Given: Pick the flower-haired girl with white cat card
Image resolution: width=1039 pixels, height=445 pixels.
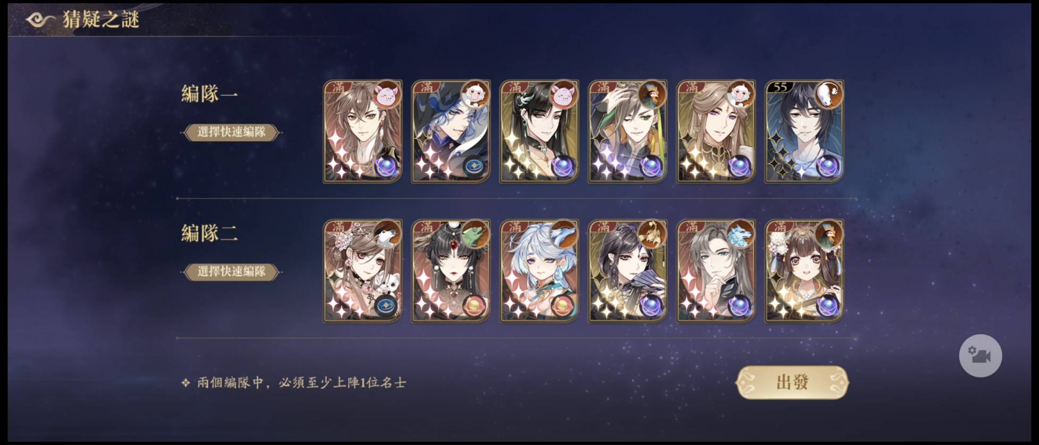Looking at the screenshot, I should pyautogui.click(x=362, y=271).
